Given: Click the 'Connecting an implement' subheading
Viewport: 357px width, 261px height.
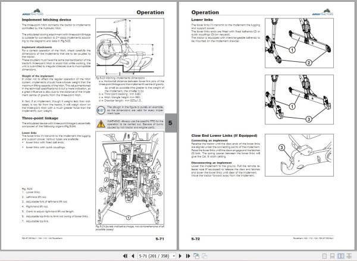Looking at the screenshot, I should [209, 140].
